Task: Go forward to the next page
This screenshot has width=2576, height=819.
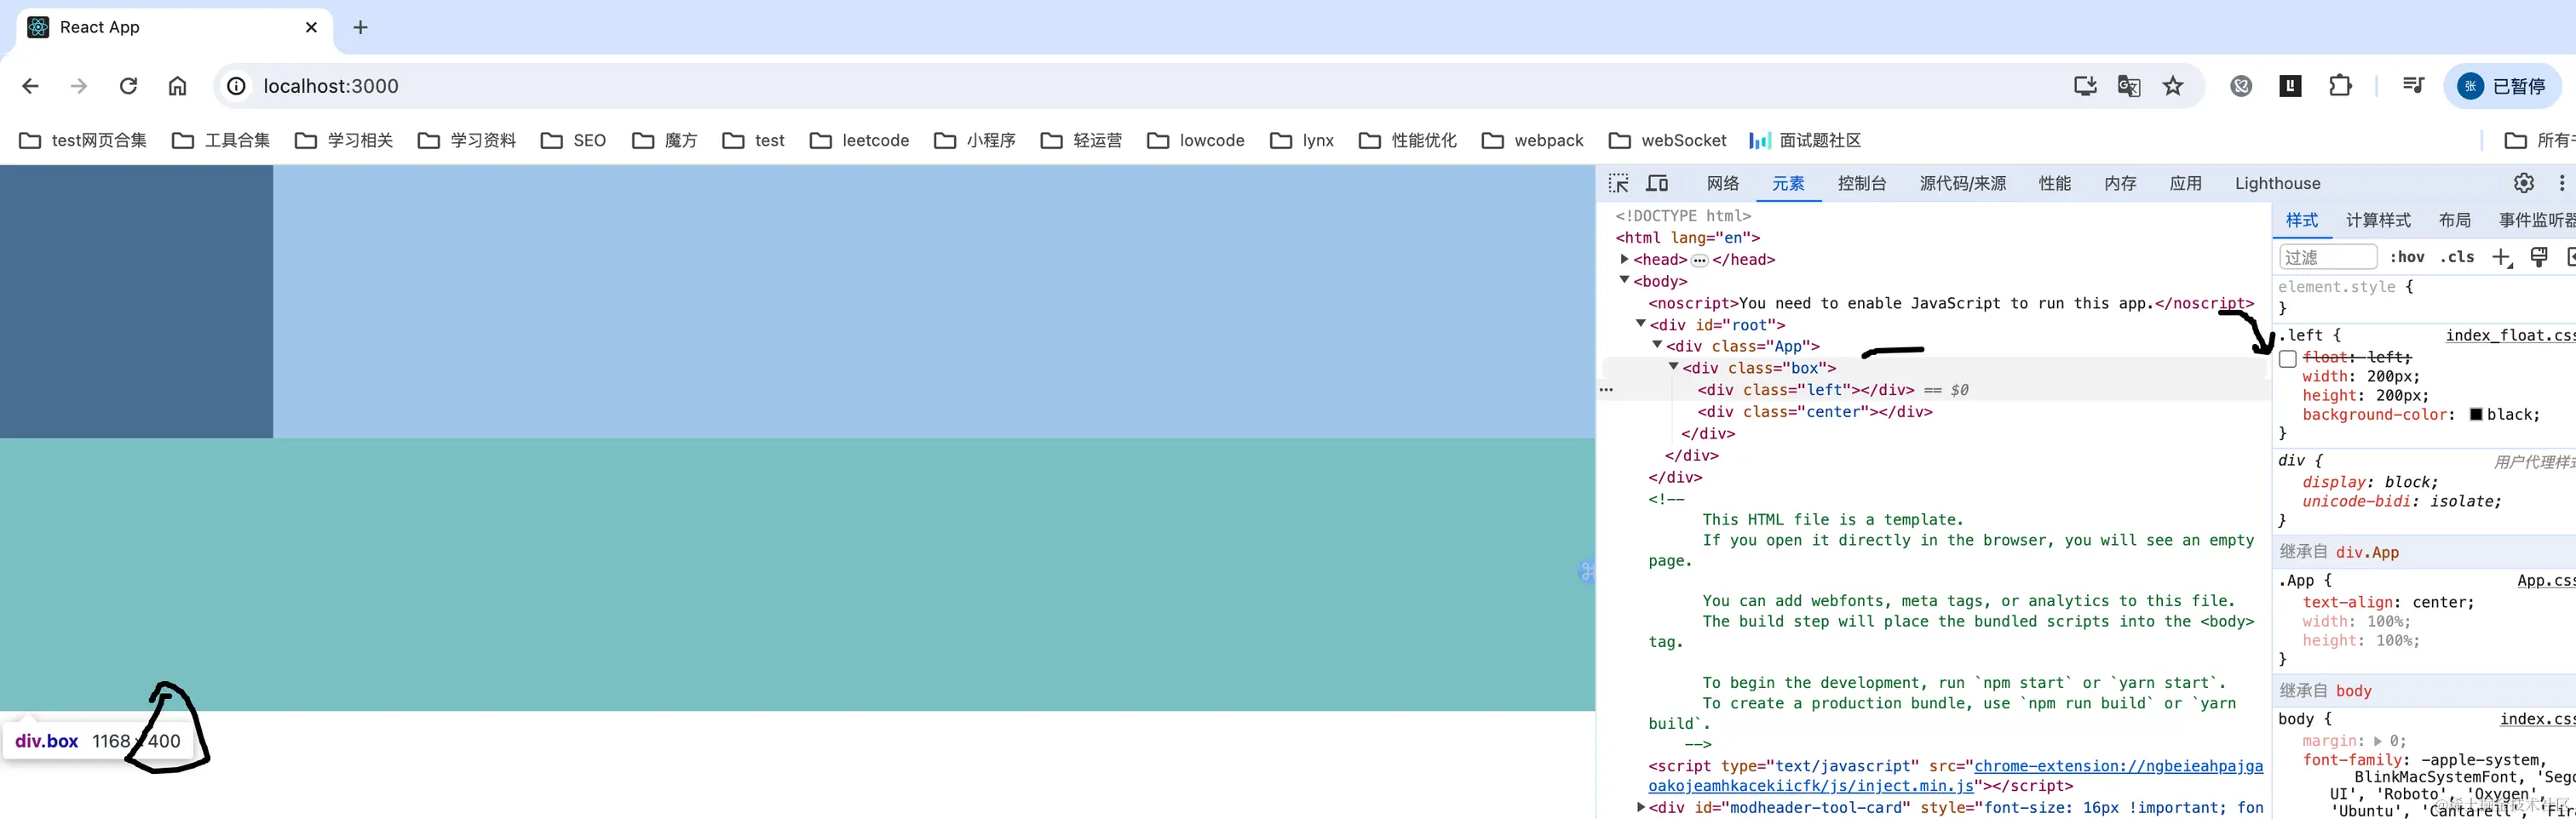Action: (x=79, y=86)
